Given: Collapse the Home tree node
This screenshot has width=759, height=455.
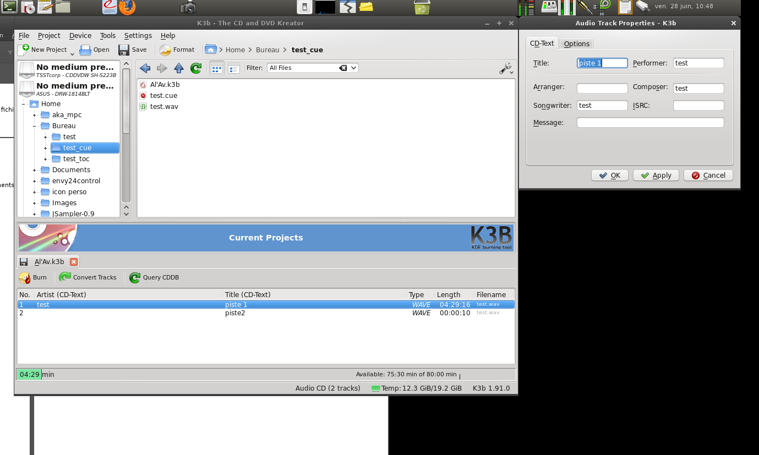Looking at the screenshot, I should 23,104.
